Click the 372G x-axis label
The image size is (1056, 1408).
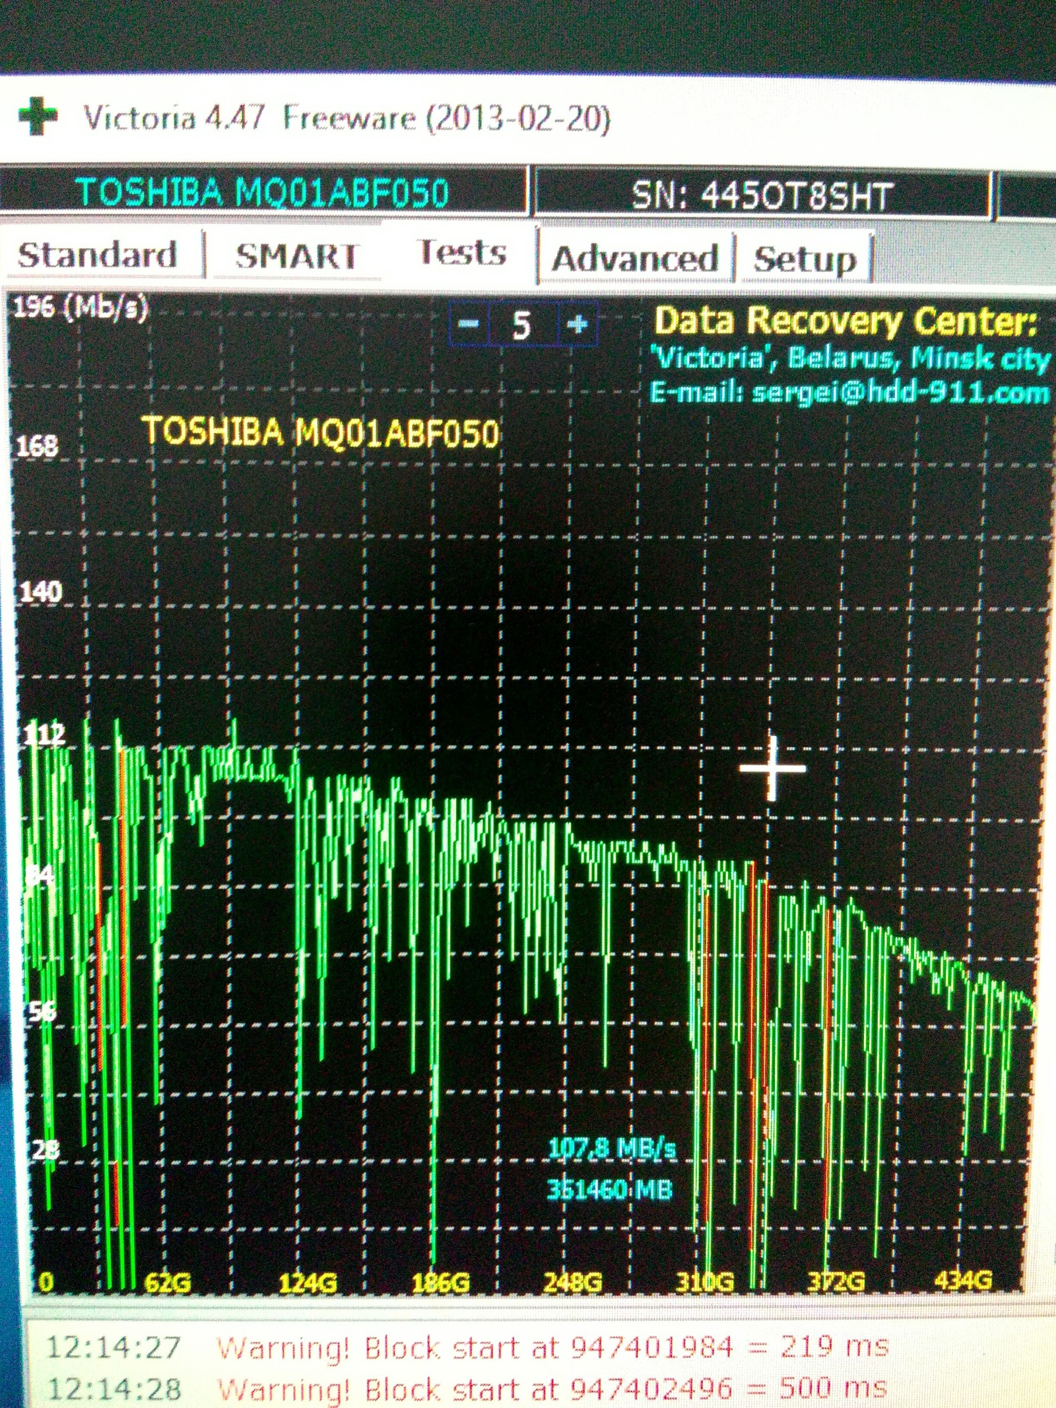(x=837, y=1281)
